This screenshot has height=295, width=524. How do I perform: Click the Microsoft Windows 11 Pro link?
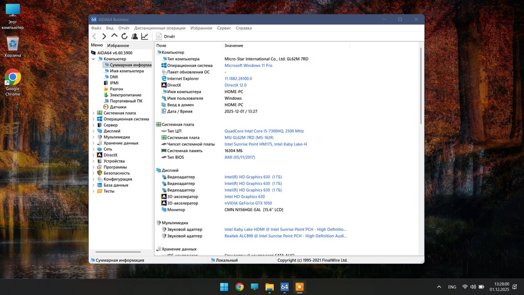[248, 66]
